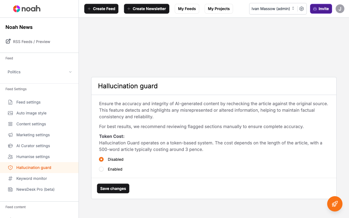Screen dimensions: 349x218
Task: Click the Invite button
Action: coord(321,9)
